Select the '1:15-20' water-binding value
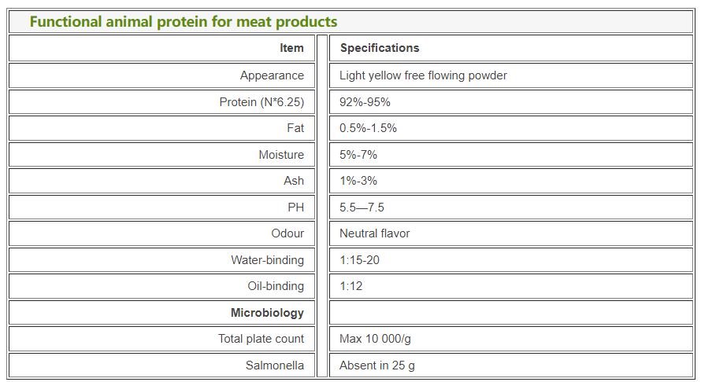701x382 pixels. pos(359,260)
